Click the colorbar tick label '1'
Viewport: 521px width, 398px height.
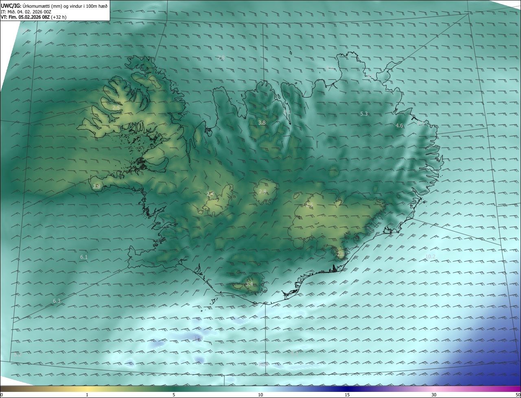pyautogui.click(x=87, y=395)
